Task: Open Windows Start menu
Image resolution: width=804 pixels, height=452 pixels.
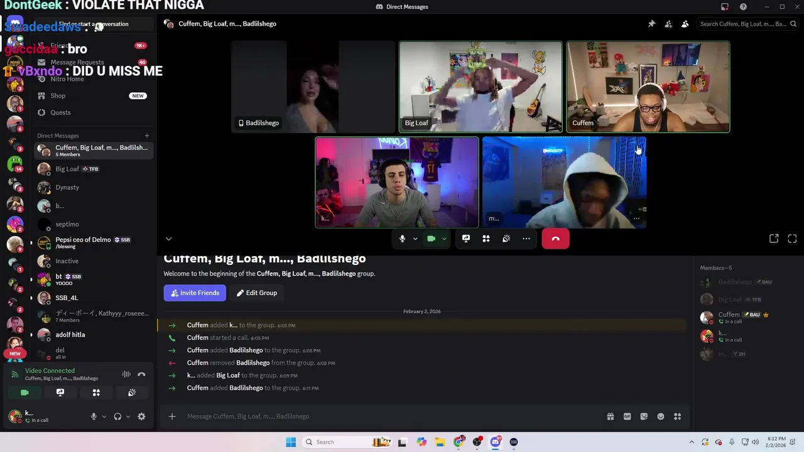Action: 290,442
